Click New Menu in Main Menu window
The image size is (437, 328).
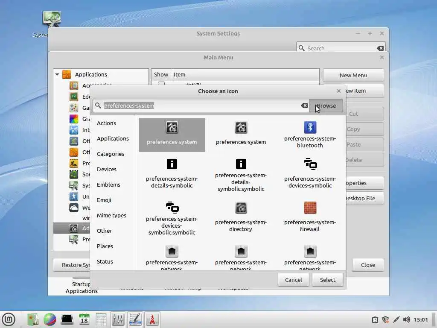(x=353, y=75)
